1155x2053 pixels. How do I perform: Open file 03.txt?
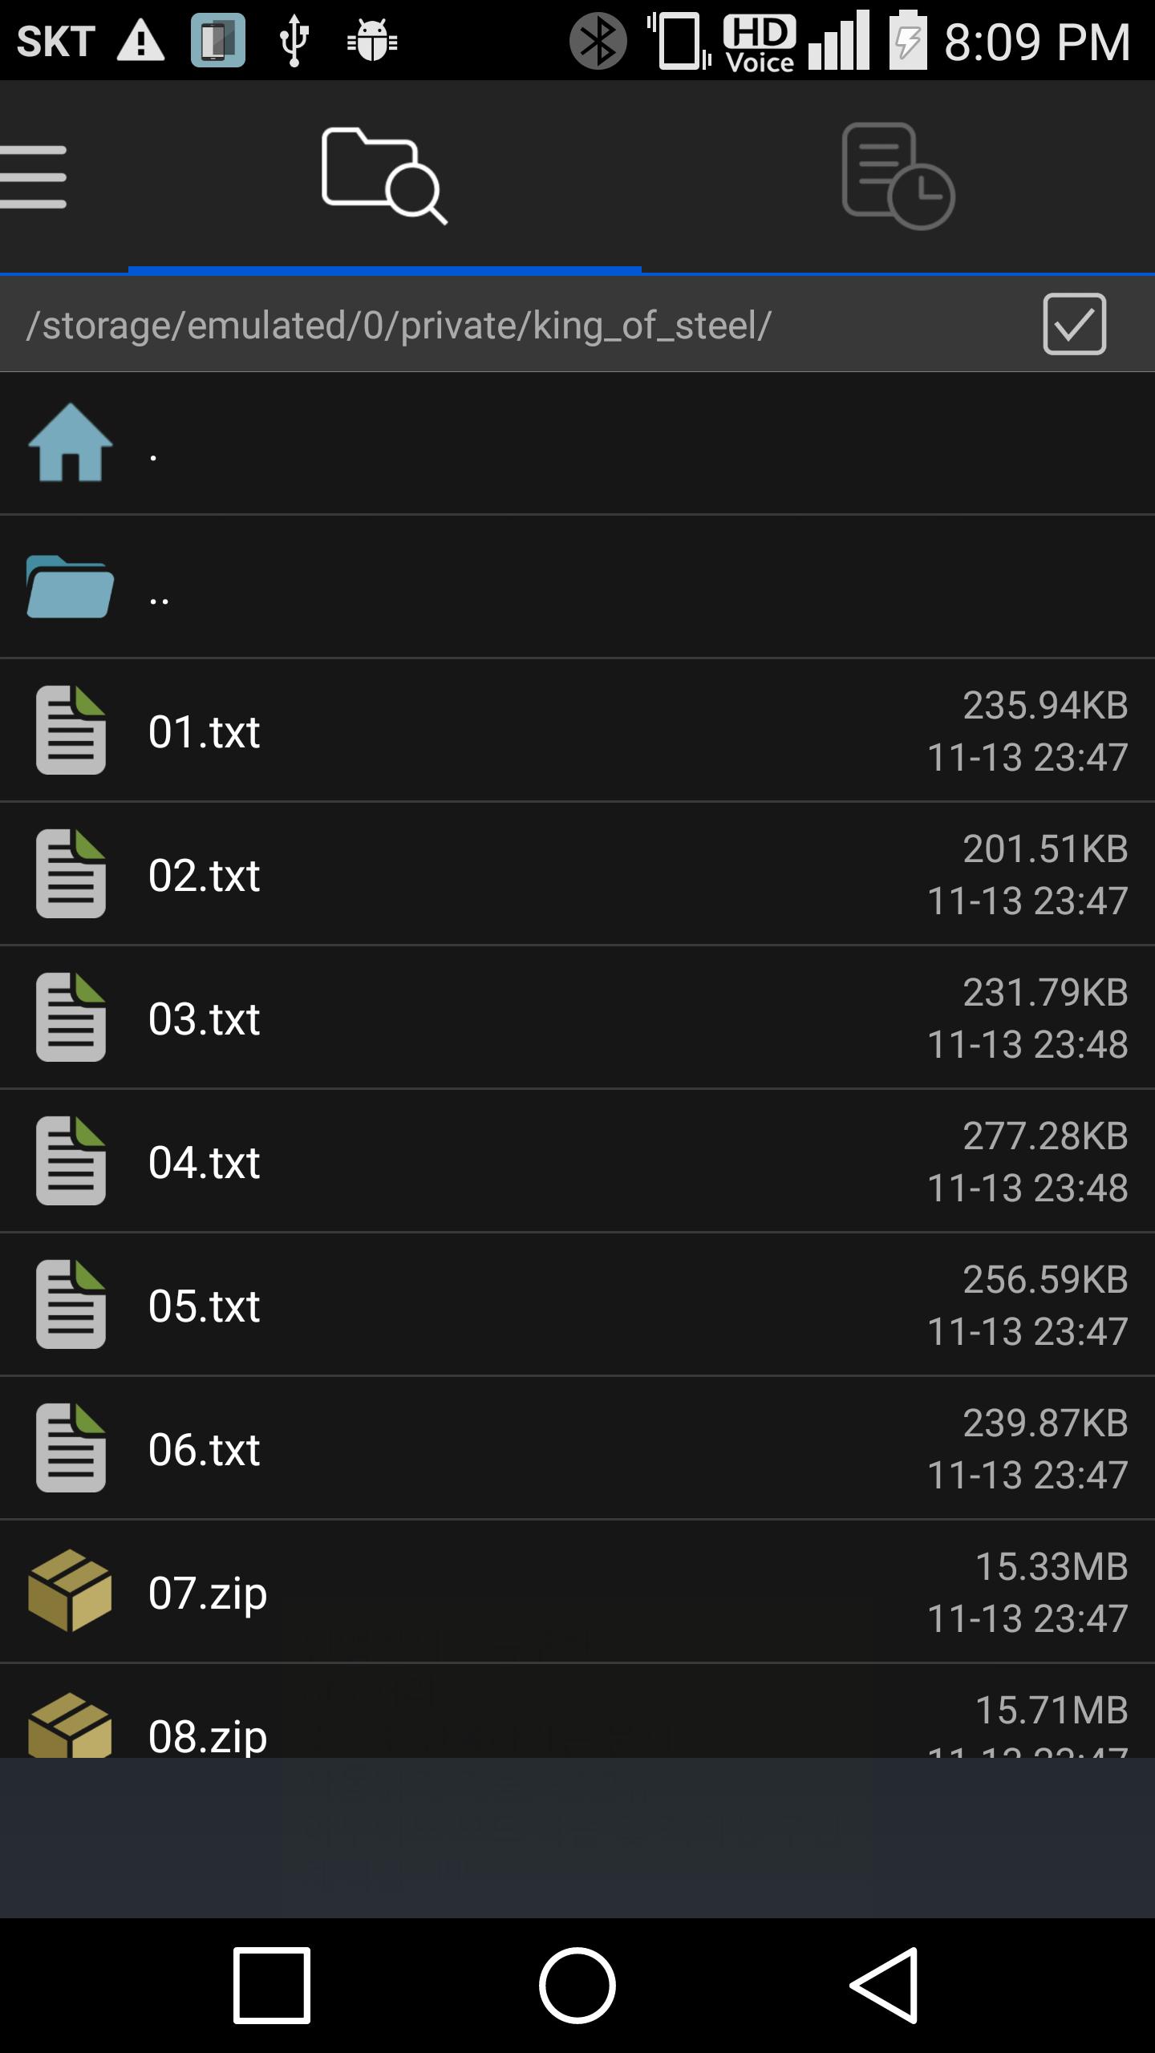coord(205,1018)
